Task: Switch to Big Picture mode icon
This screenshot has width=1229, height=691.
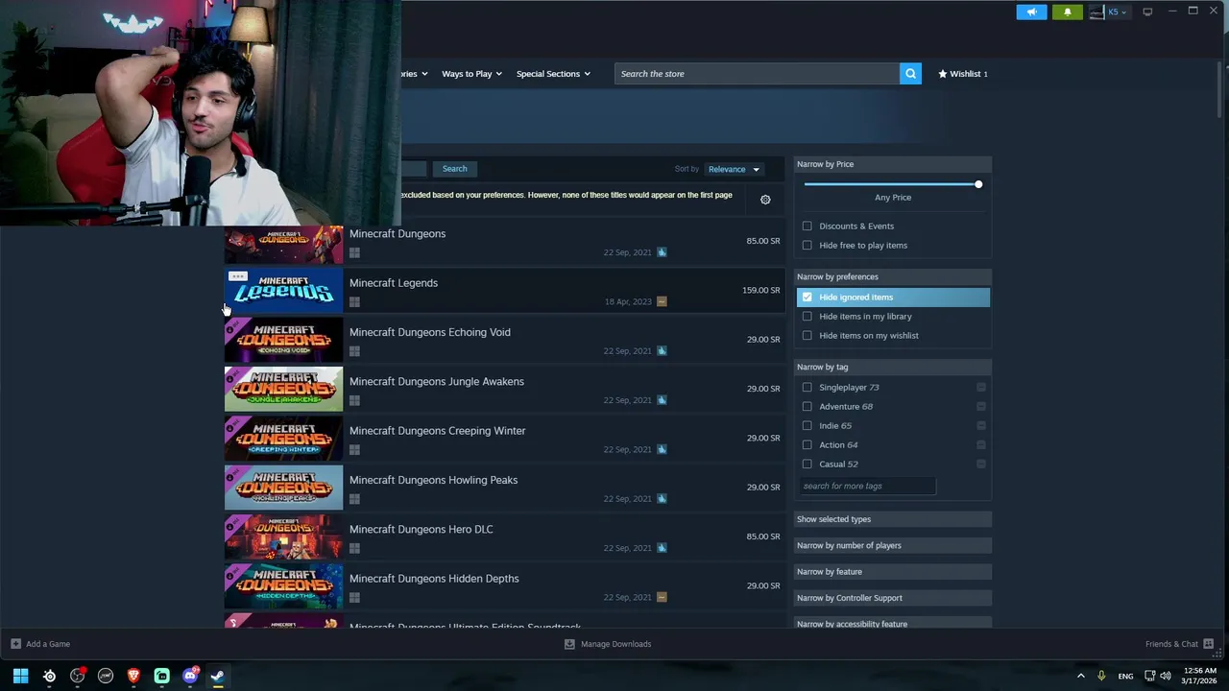Action: pos(1147,12)
